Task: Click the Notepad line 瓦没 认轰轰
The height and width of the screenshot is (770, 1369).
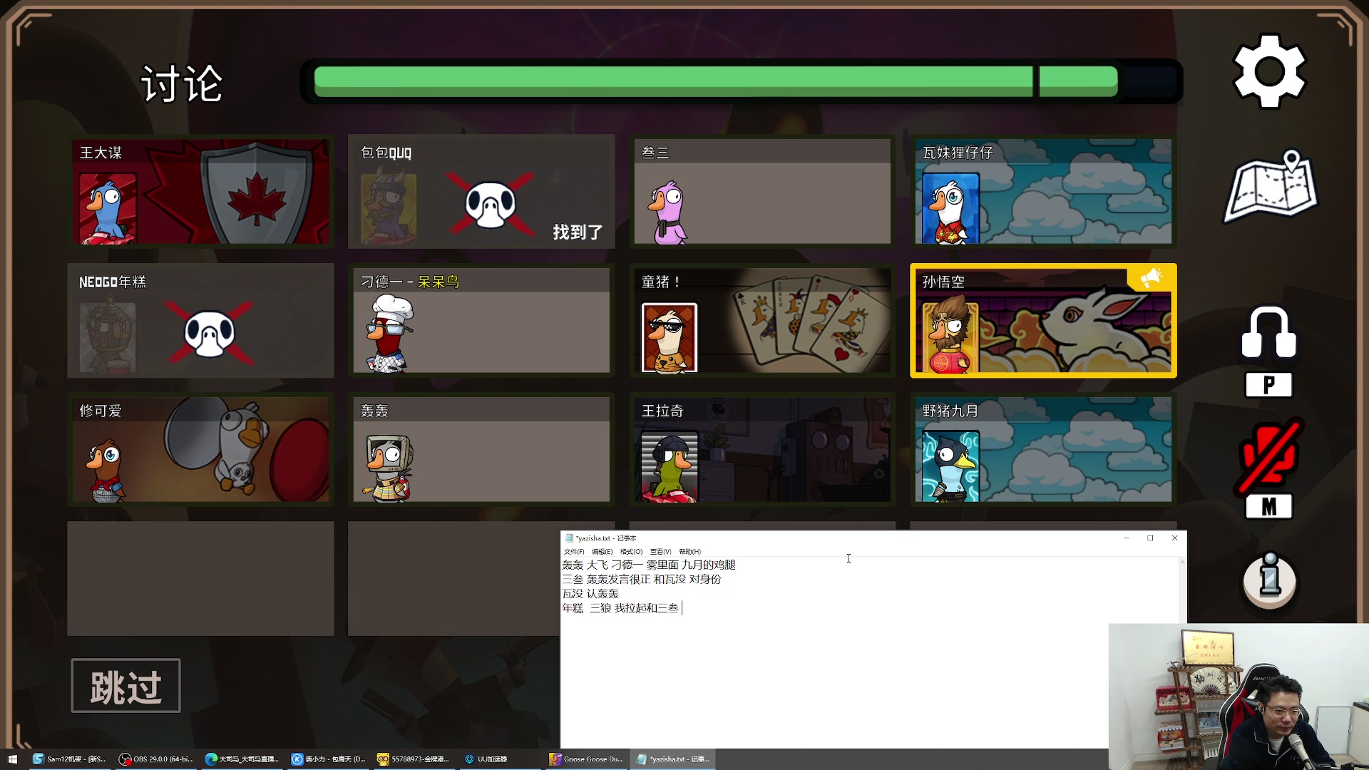Action: [x=590, y=594]
